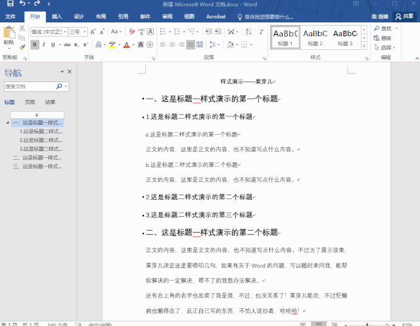Open the 插入 ribbon tab

pyautogui.click(x=57, y=16)
